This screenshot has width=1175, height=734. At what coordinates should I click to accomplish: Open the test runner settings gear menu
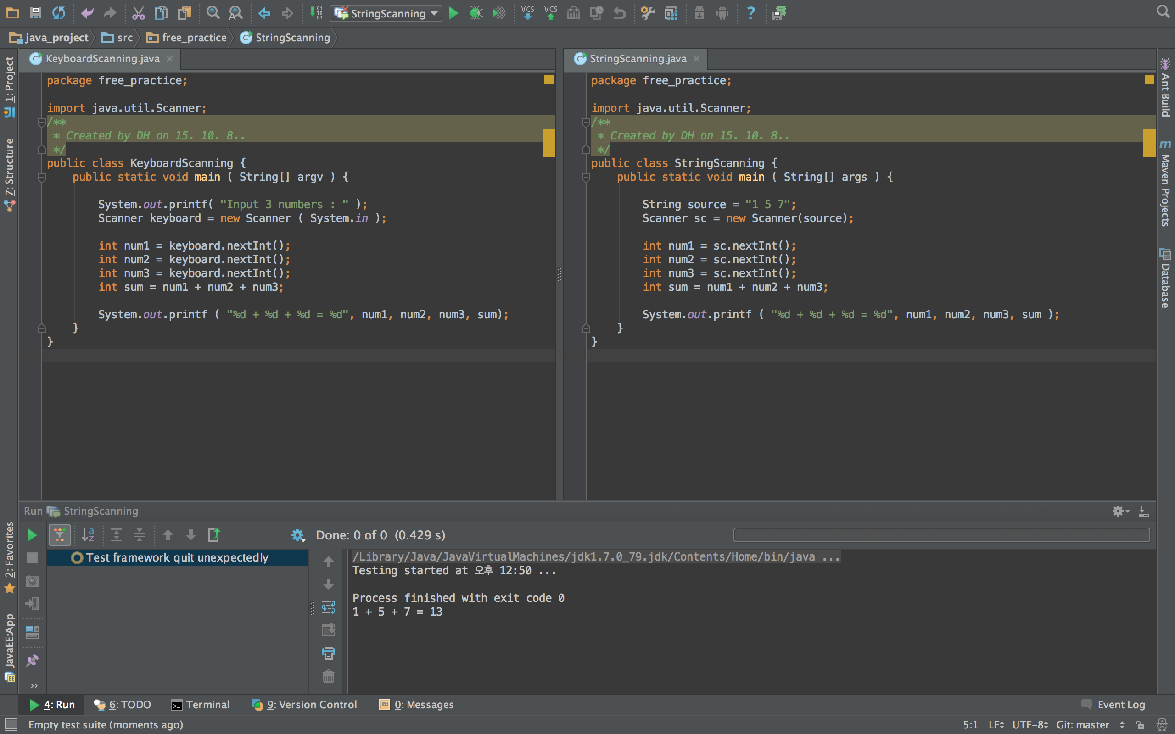coord(297,534)
